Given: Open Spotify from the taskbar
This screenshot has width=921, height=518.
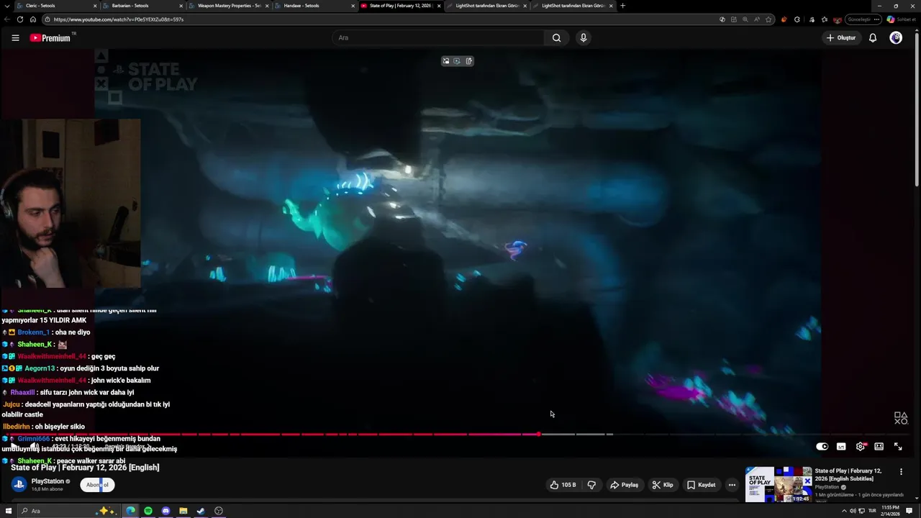Looking at the screenshot, I should 148,511.
